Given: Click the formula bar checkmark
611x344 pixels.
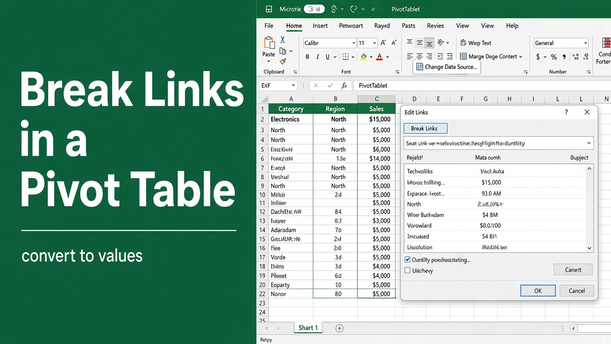Looking at the screenshot, I should (x=330, y=86).
